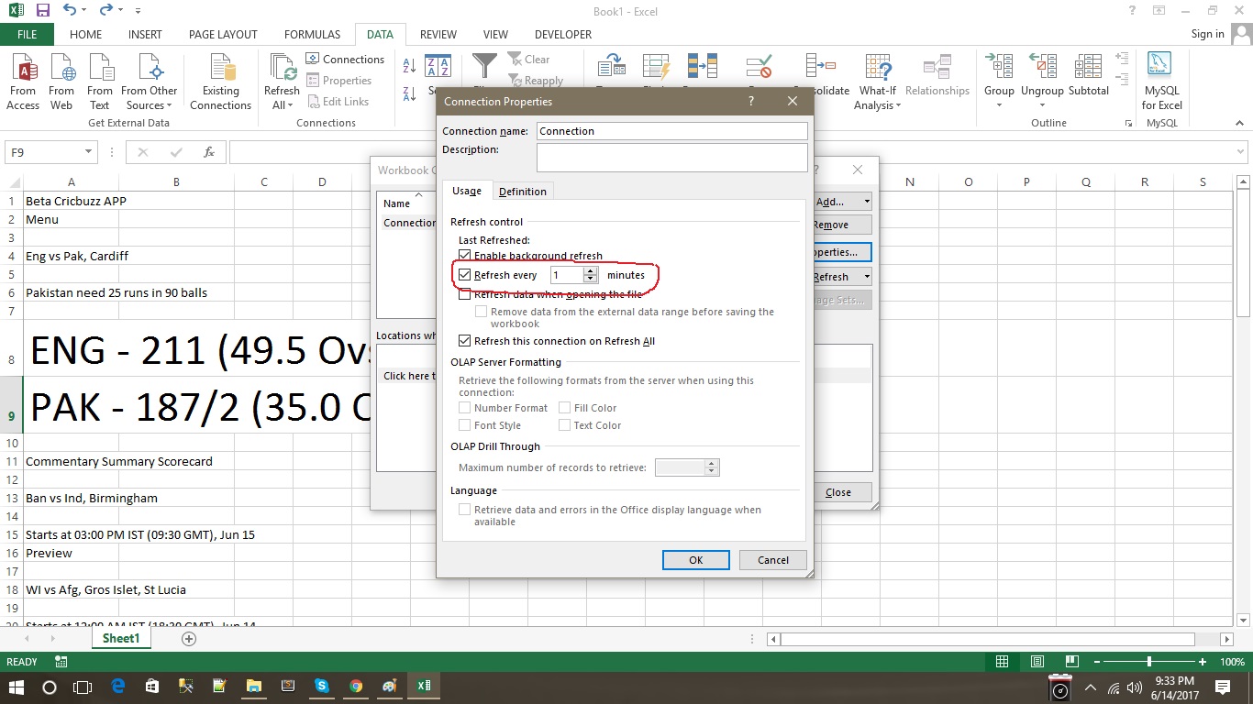Cancel the Connection Properties dialog
This screenshot has height=704, width=1253.
click(x=773, y=560)
